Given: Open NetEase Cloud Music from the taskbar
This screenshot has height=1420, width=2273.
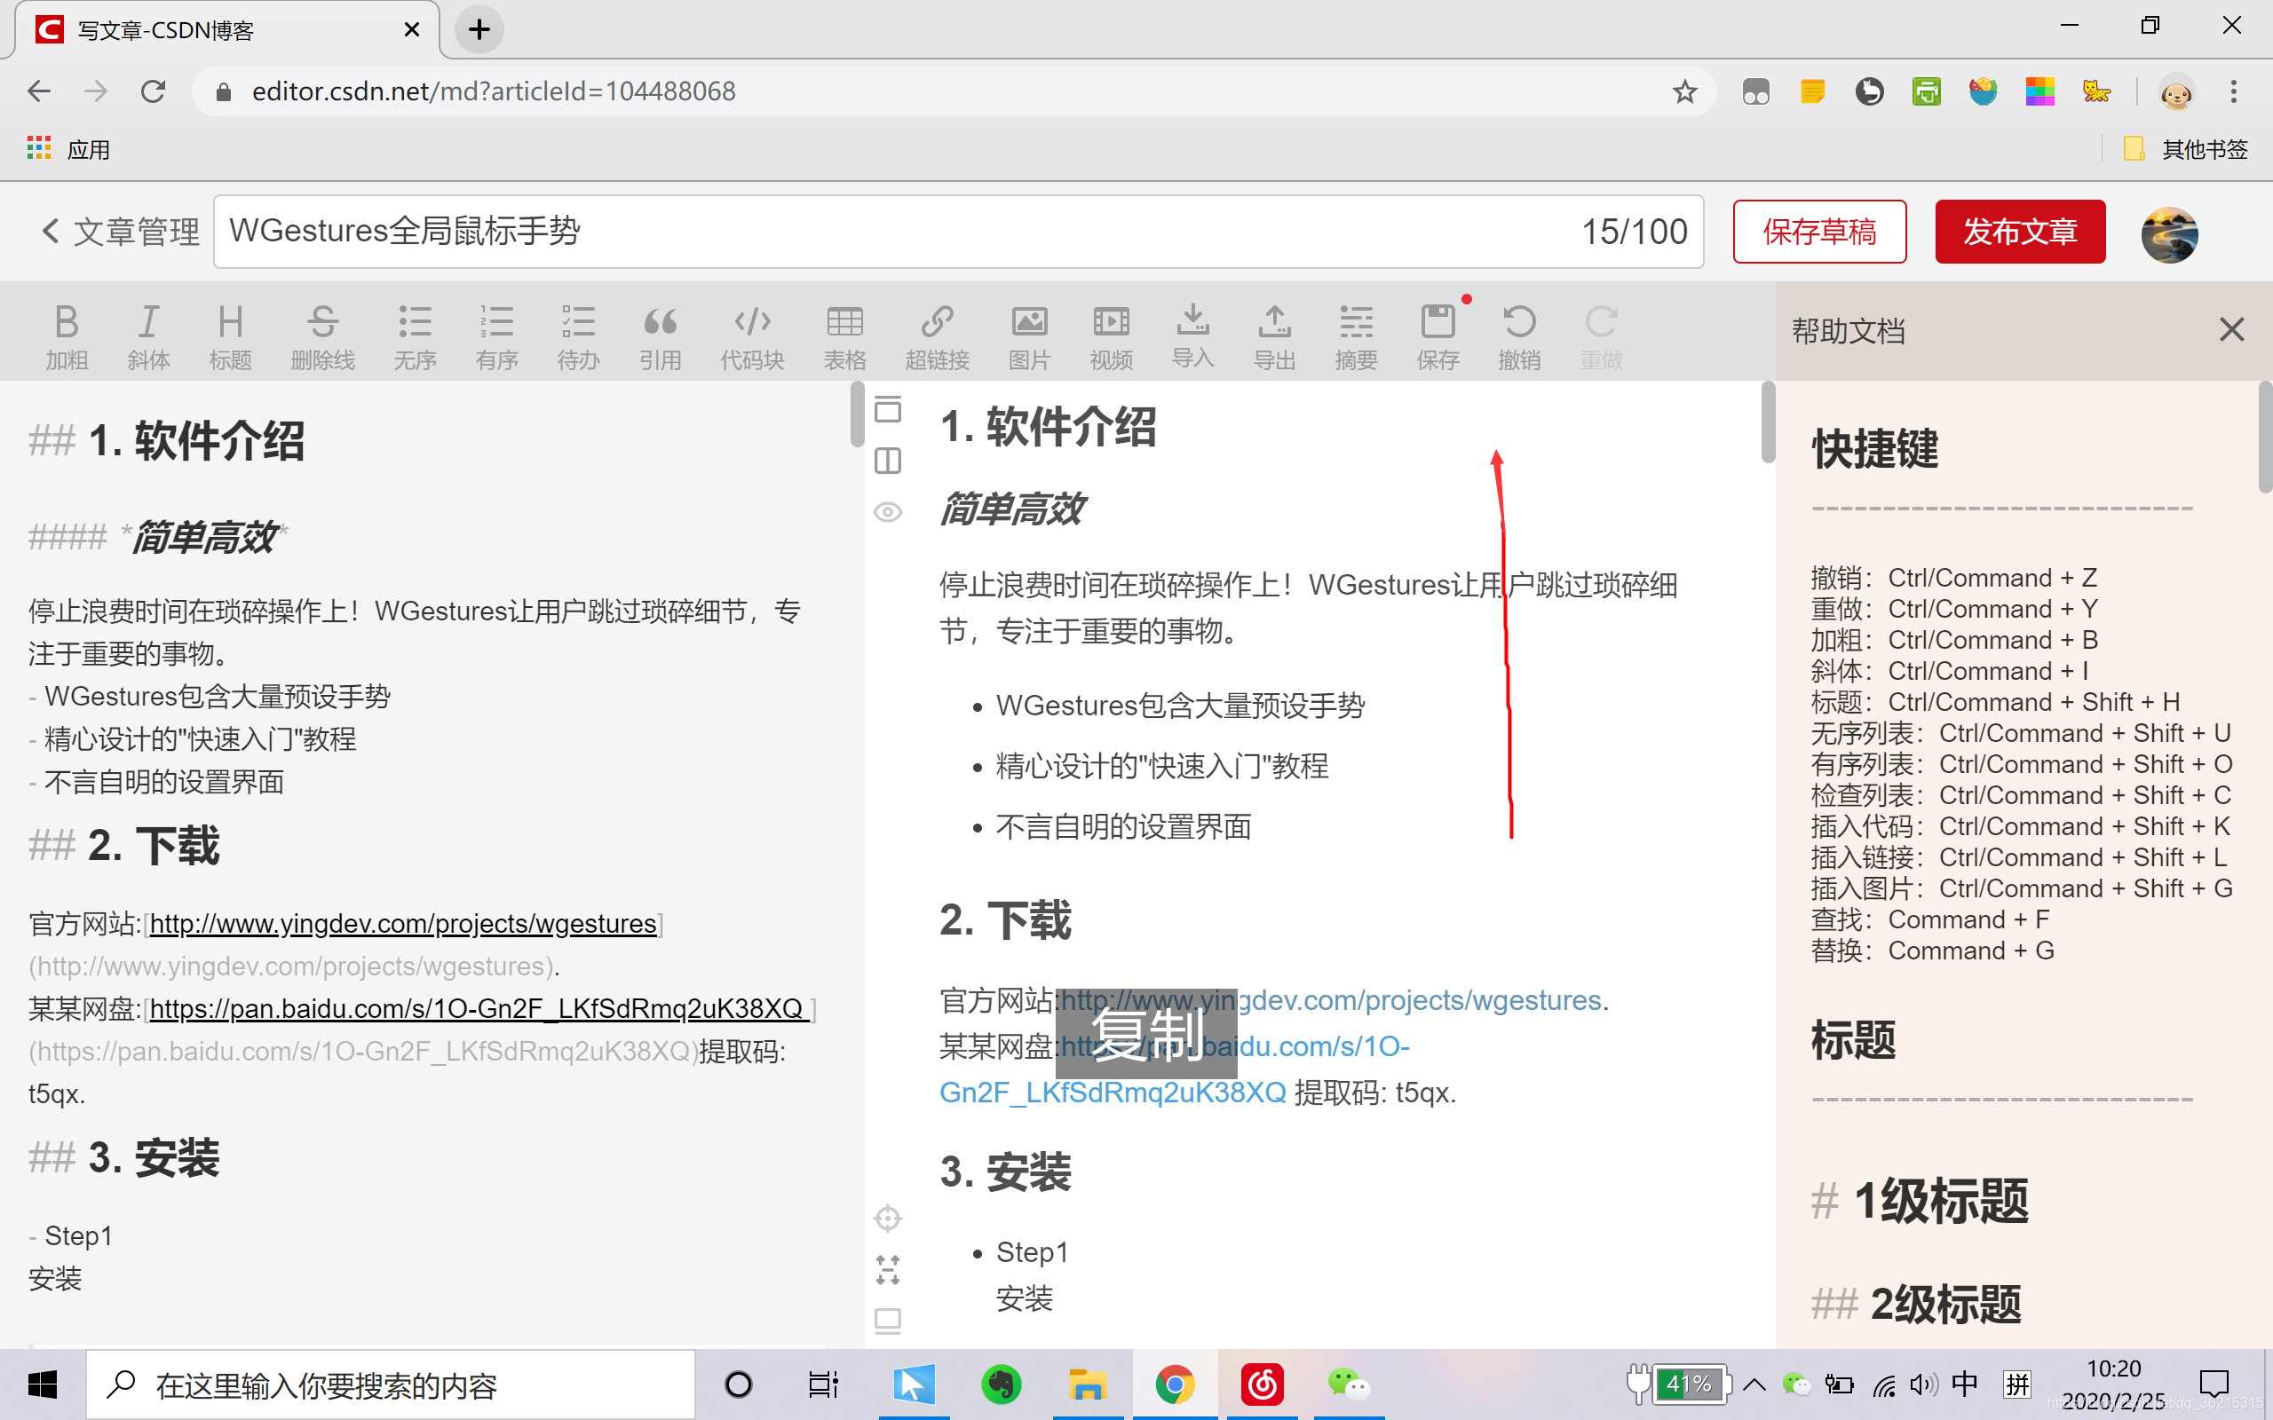Looking at the screenshot, I should [1262, 1384].
